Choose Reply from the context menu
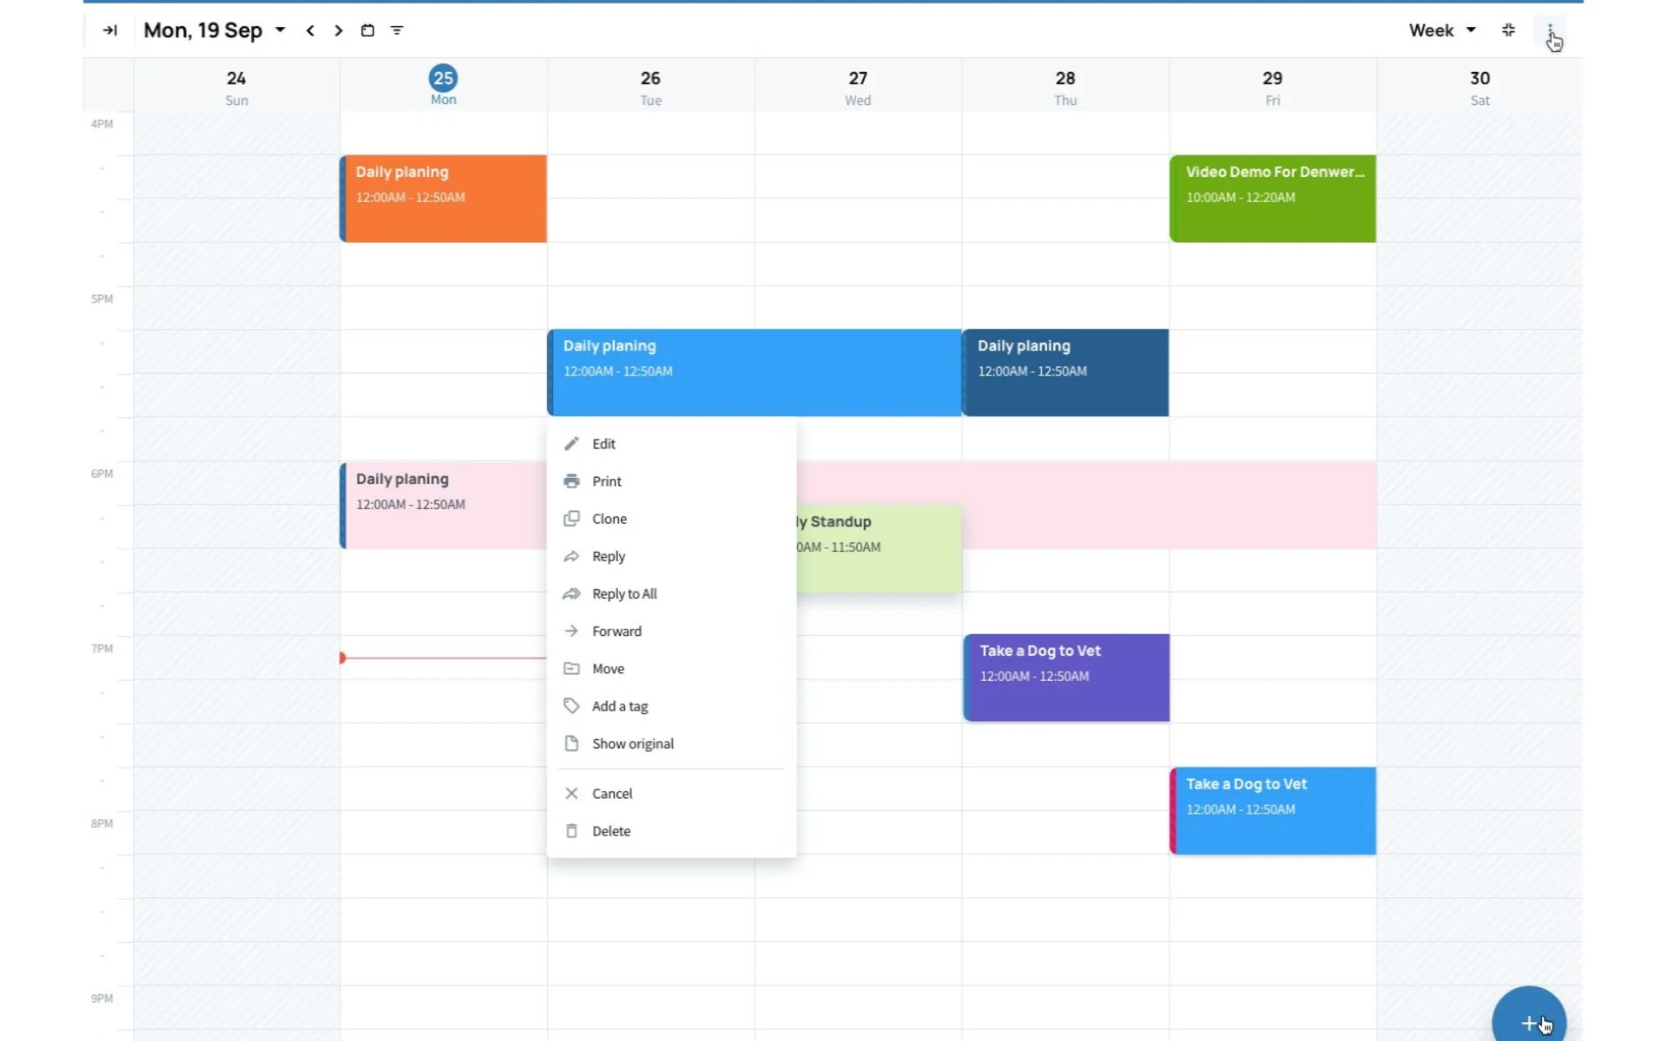 pos(671,556)
